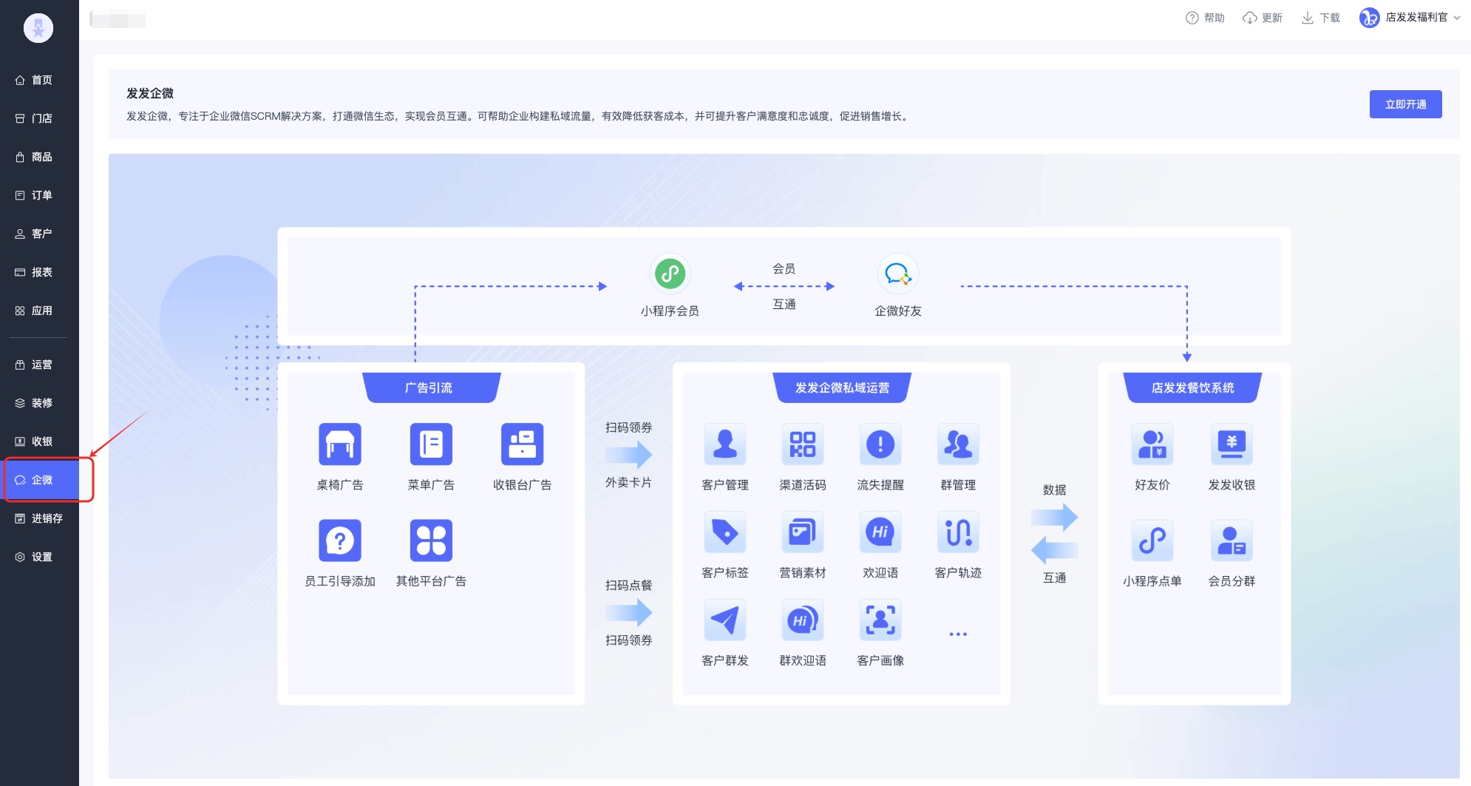1471x786 pixels.
Task: Open 企微 in the left sidebar
Action: (x=41, y=480)
